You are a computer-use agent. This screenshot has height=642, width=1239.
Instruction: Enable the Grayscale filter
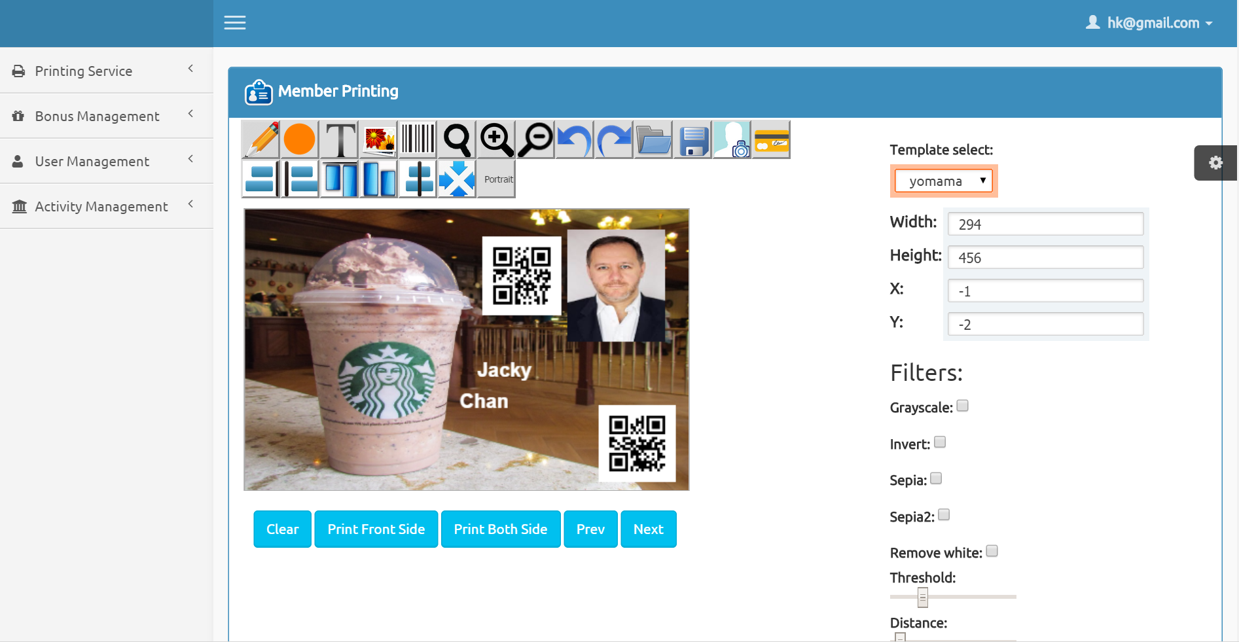[962, 406]
